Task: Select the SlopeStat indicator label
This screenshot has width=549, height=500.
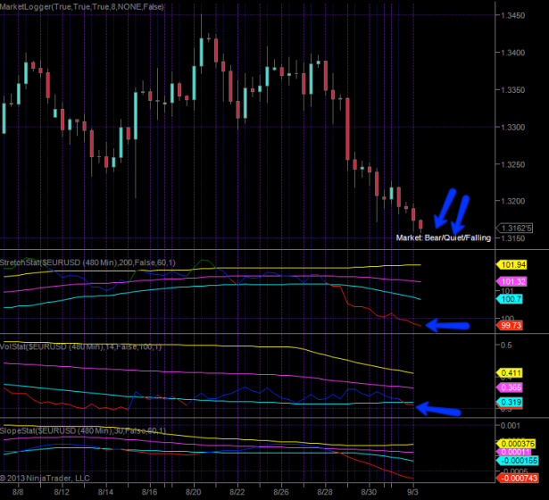Action: point(79,430)
